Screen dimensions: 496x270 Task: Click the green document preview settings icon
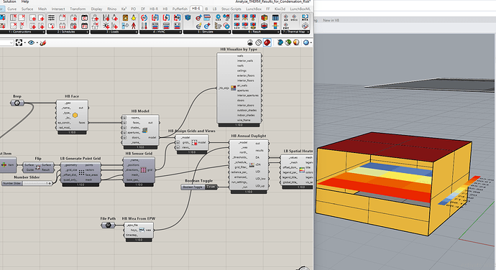288,42
